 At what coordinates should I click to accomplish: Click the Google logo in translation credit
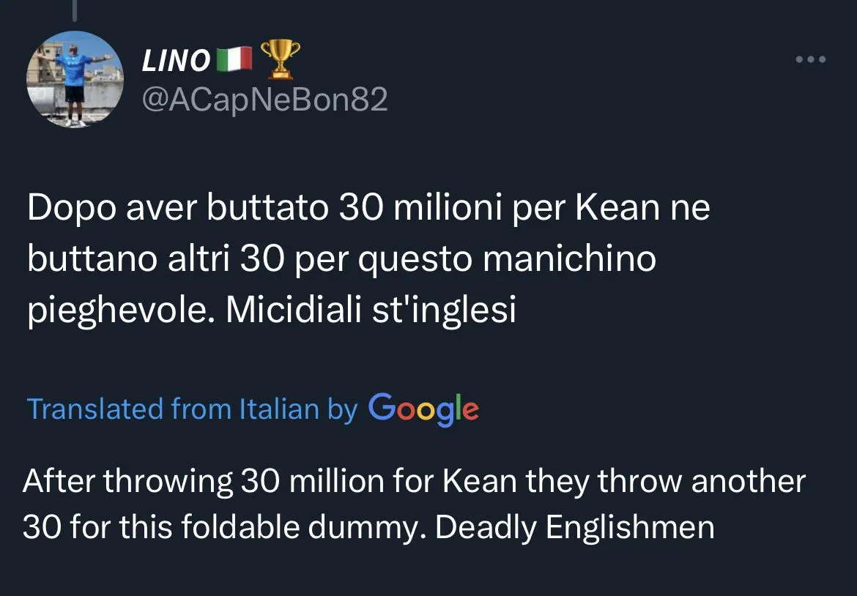[x=423, y=409]
